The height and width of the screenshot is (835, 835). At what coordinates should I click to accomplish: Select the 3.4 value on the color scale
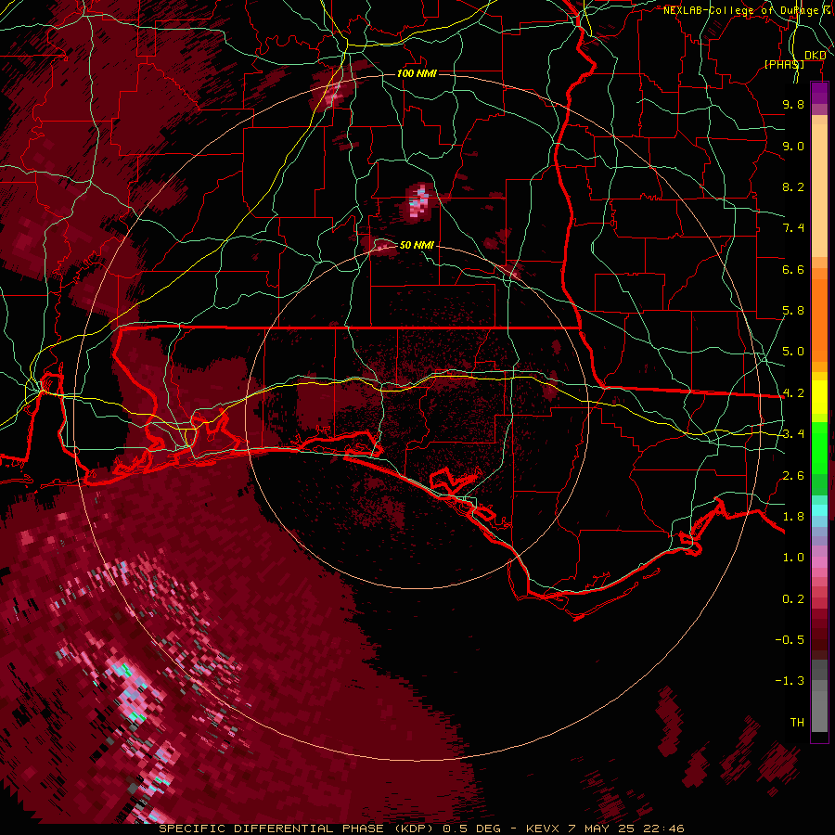click(x=793, y=434)
